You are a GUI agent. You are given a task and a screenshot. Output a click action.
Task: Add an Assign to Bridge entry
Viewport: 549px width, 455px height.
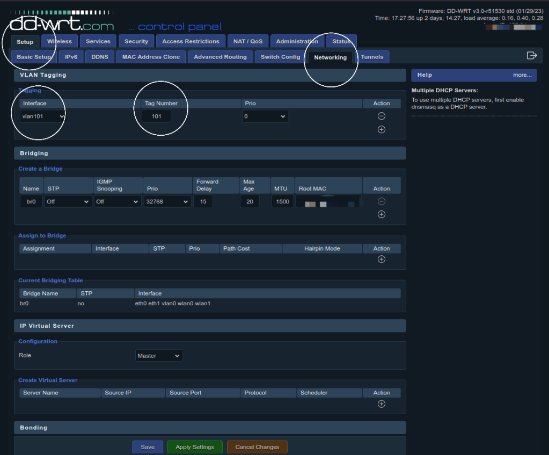382,259
